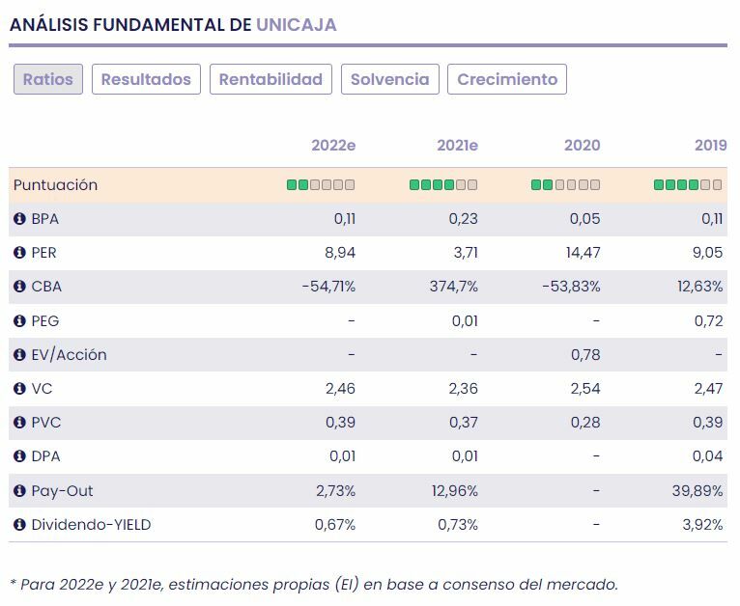Image resolution: width=740 pixels, height=606 pixels.
Task: Go to the Crecimiento tab
Action: [x=507, y=79]
